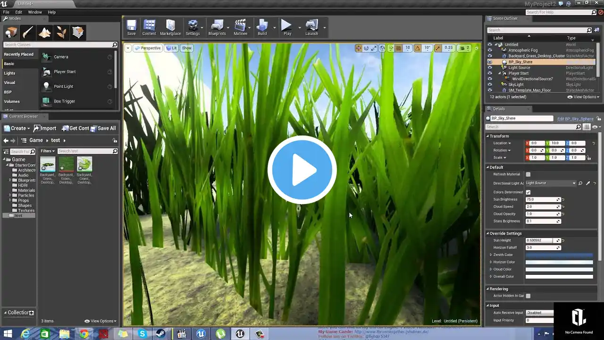604x340 pixels.
Task: Select the translate gizmo tool in viewport
Action: [x=359, y=48]
